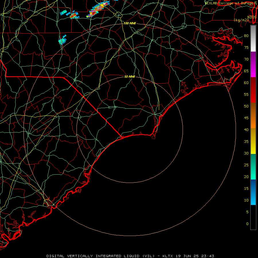Pick the red segment of the color bar
Viewport: 258px width, 258px height.
point(253,90)
